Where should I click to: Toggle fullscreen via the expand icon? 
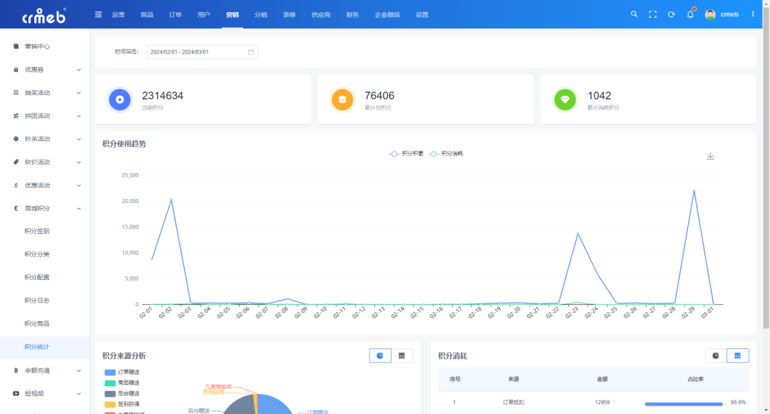pos(652,14)
